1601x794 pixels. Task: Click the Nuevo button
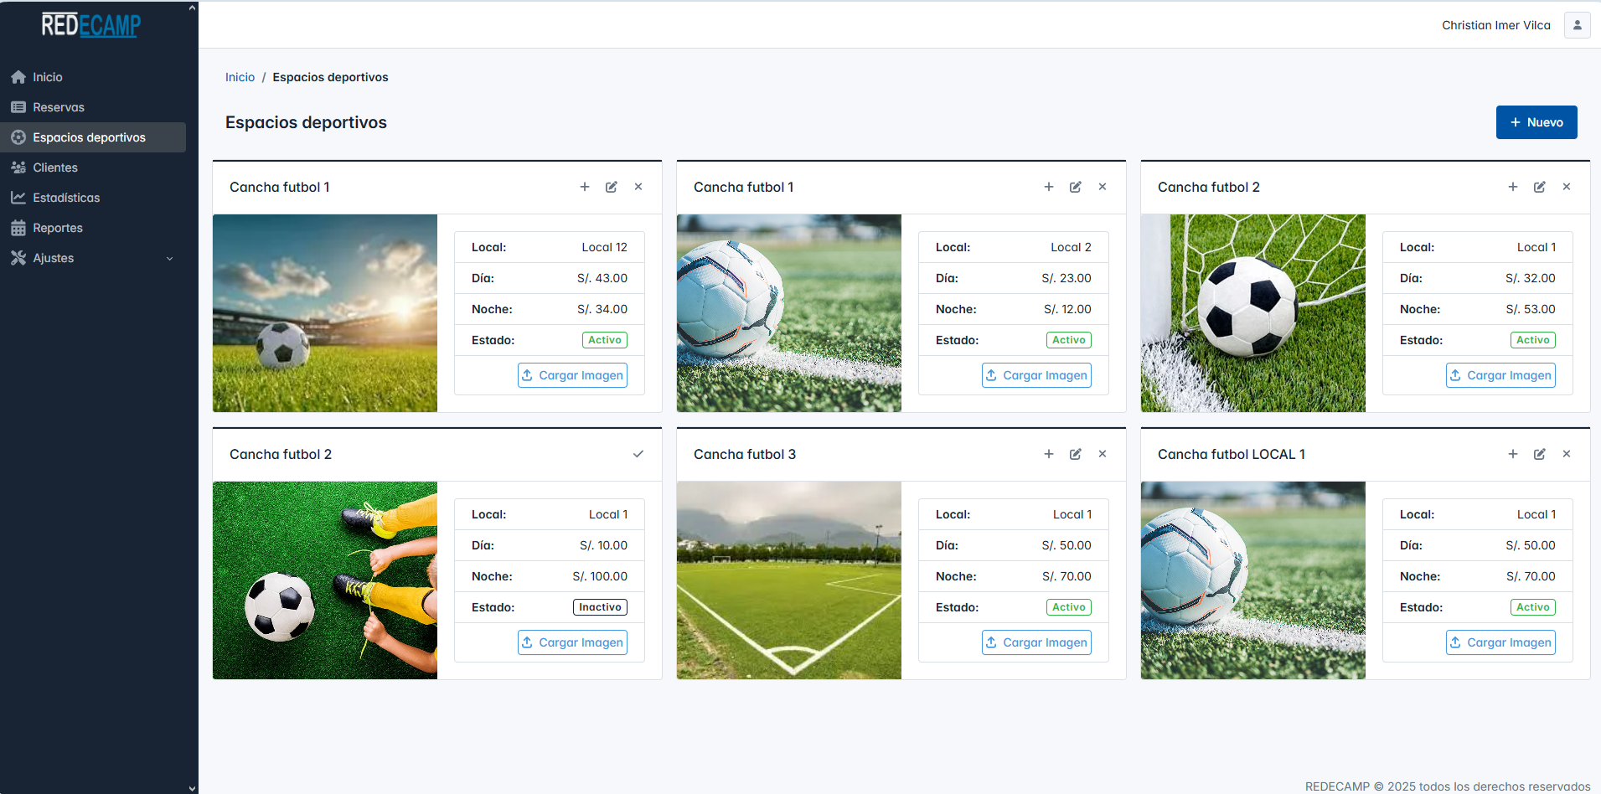1536,122
